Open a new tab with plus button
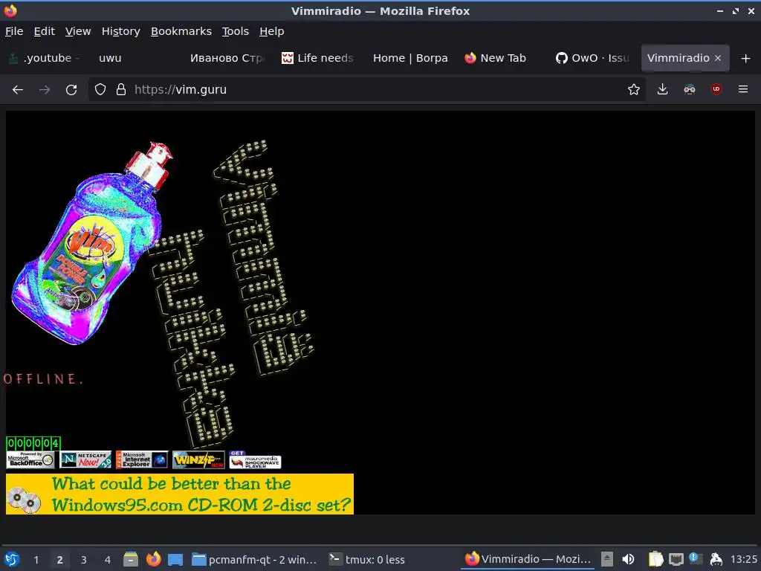 746,58
